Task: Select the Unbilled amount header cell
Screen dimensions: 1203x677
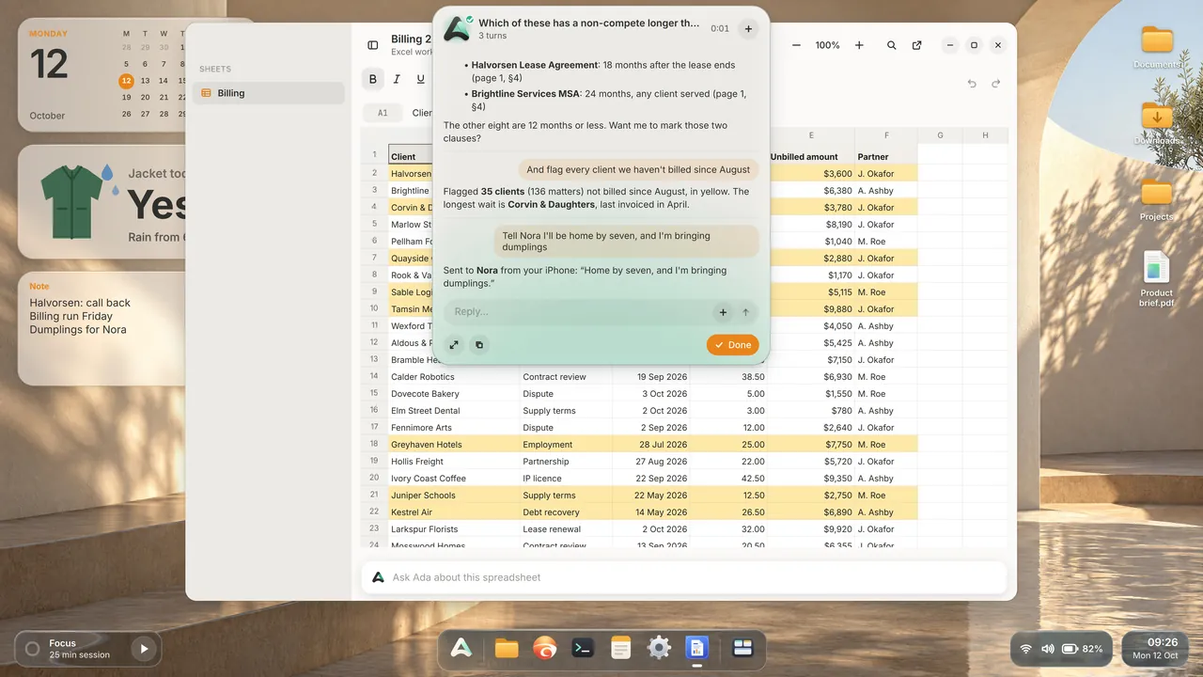Action: pyautogui.click(x=811, y=156)
